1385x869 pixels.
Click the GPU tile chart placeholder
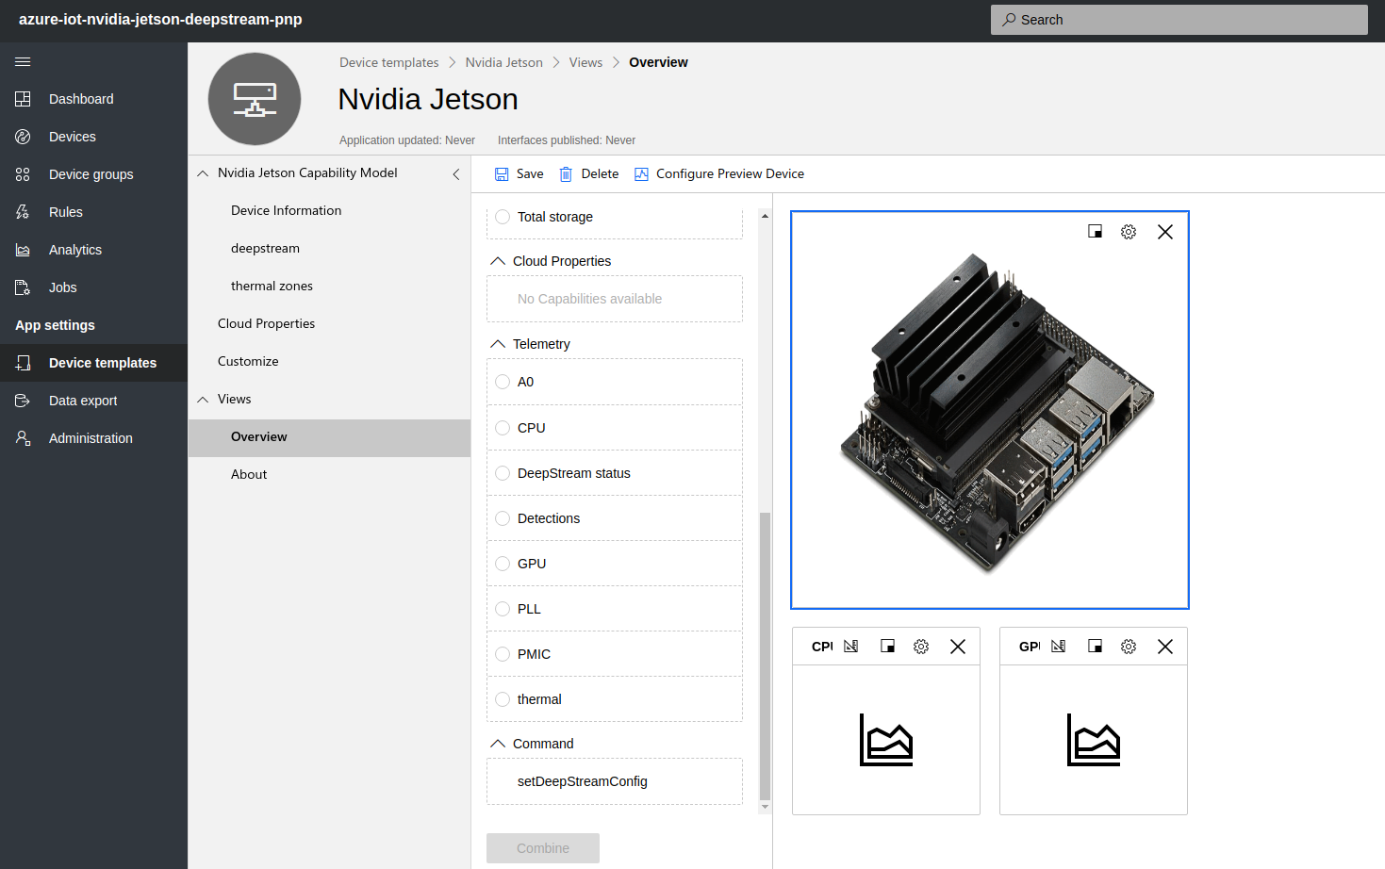(x=1094, y=740)
